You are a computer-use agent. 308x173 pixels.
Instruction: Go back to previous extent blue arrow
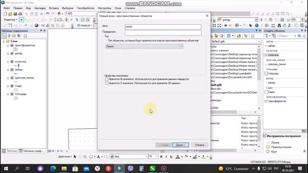pos(226,25)
